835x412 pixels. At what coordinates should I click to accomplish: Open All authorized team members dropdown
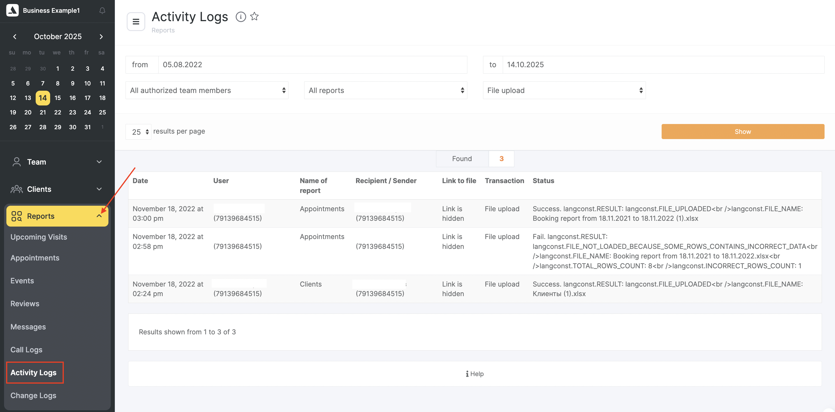tap(207, 90)
